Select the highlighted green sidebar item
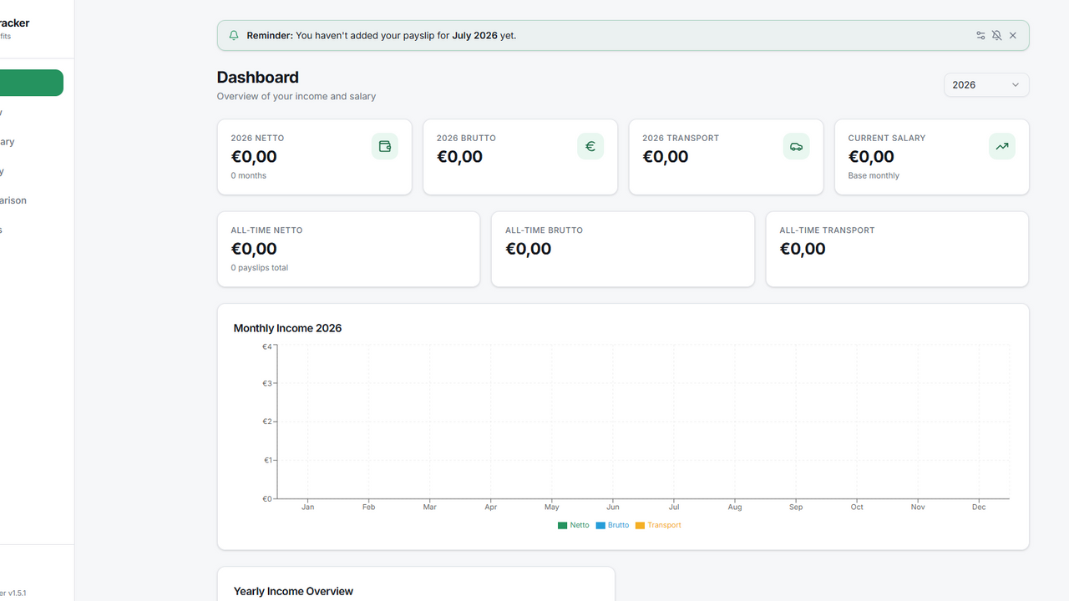Screen dimensions: 1069x601 click(31, 83)
